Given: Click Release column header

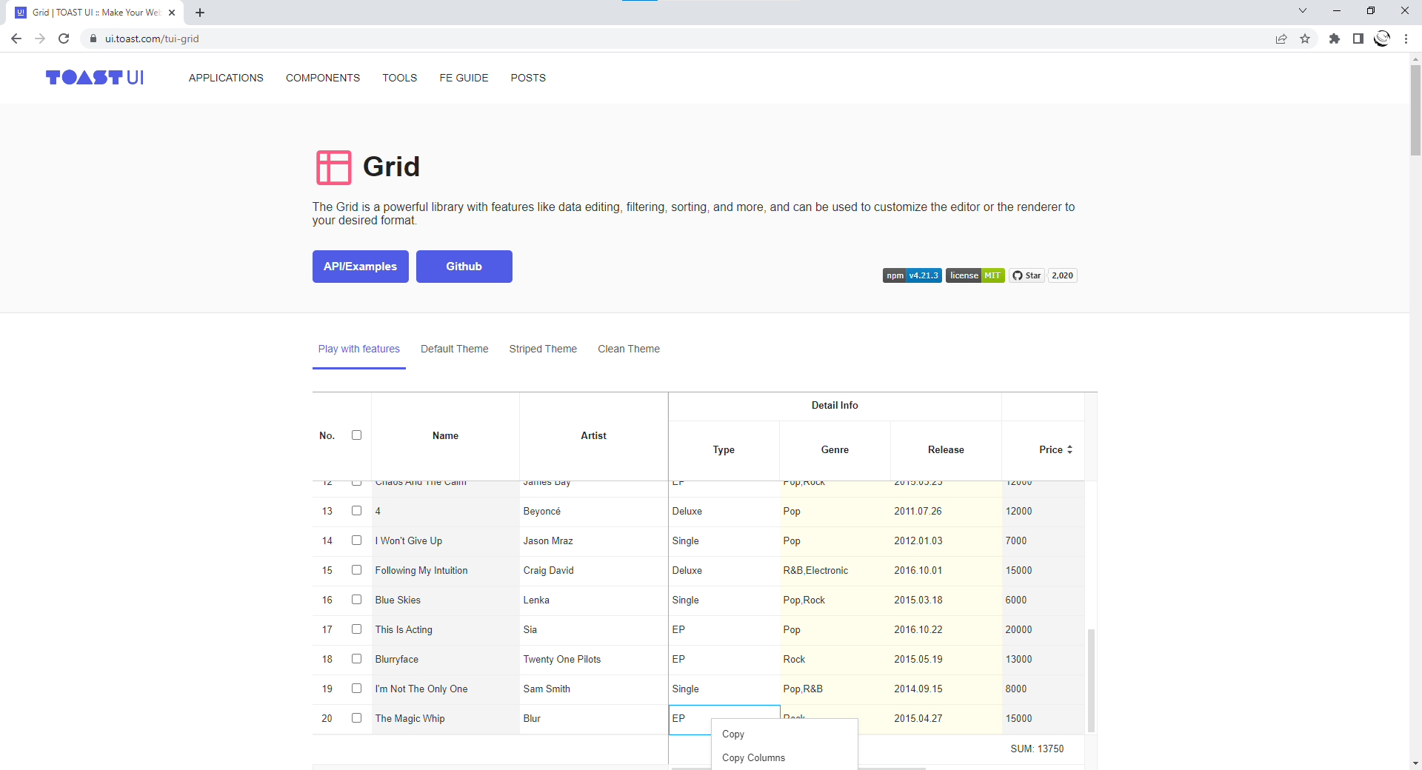Looking at the screenshot, I should pyautogui.click(x=946, y=449).
